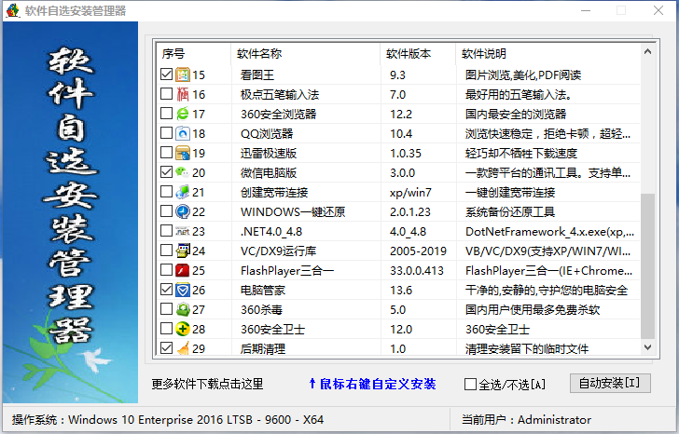Click description 国内用户使用最多免费杀软
Screen dimensions: 679x434
[x=533, y=309]
